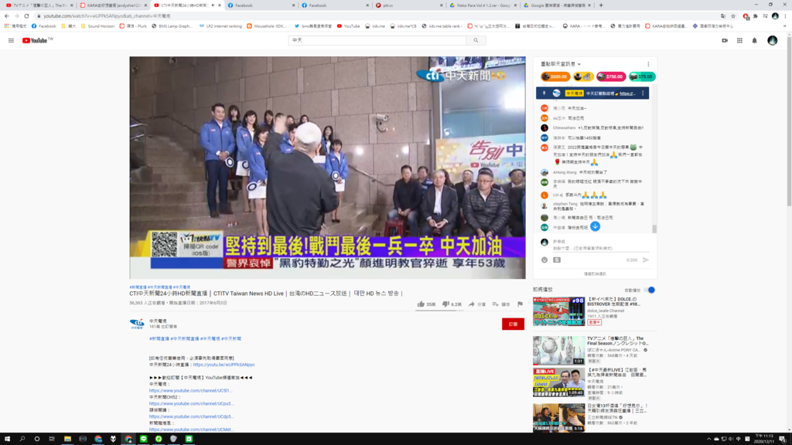Viewport: 792px width, 445px height.
Task: Mute the CTI tab audio icon
Action: (213, 5)
